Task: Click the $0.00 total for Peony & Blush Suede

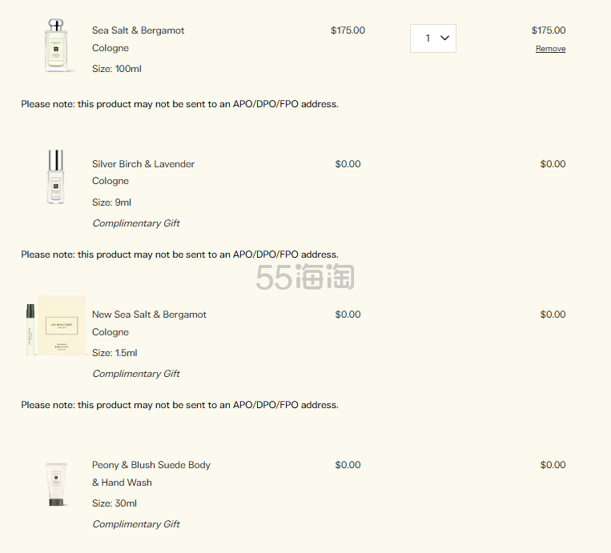Action: (553, 465)
